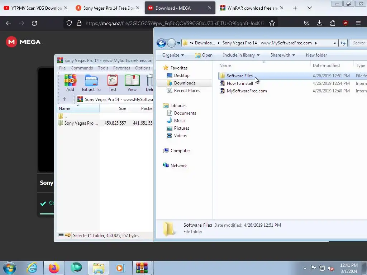Open the WinRAR Favorites menu
The height and width of the screenshot is (275, 367).
tap(121, 68)
